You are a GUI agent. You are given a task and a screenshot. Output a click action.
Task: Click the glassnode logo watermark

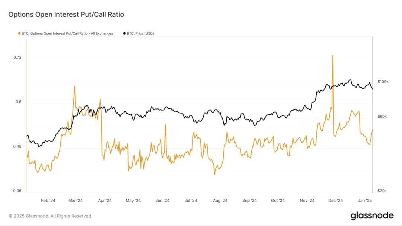click(x=372, y=216)
